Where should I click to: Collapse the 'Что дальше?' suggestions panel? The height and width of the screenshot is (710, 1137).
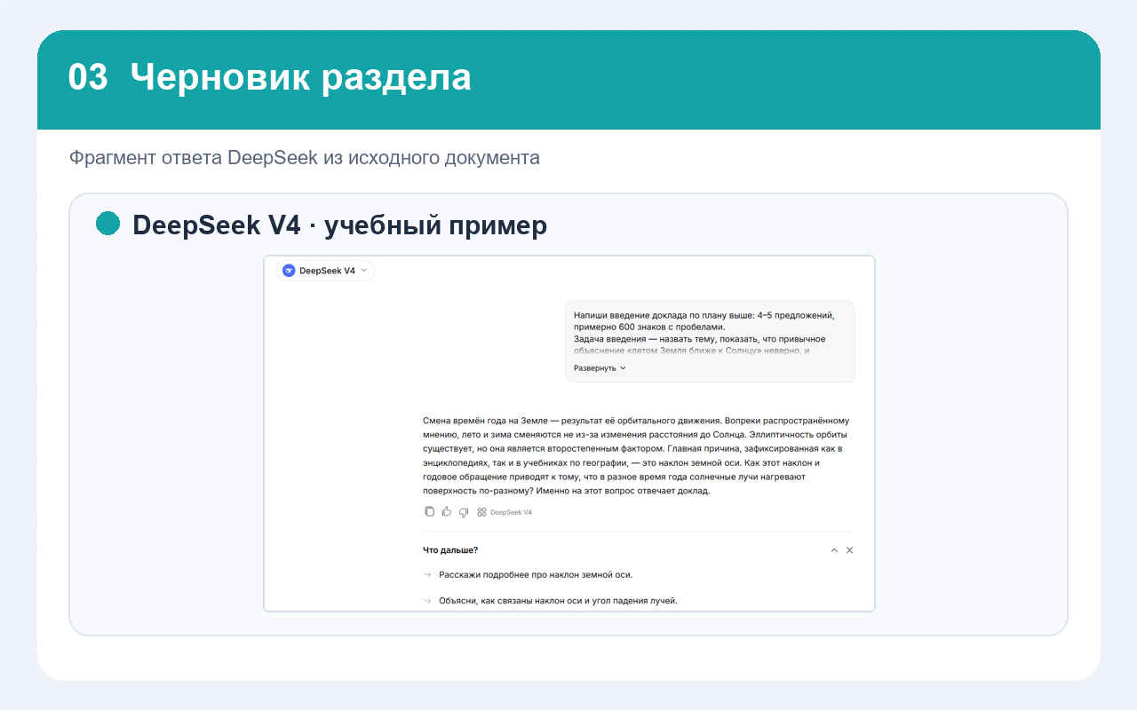tap(834, 550)
